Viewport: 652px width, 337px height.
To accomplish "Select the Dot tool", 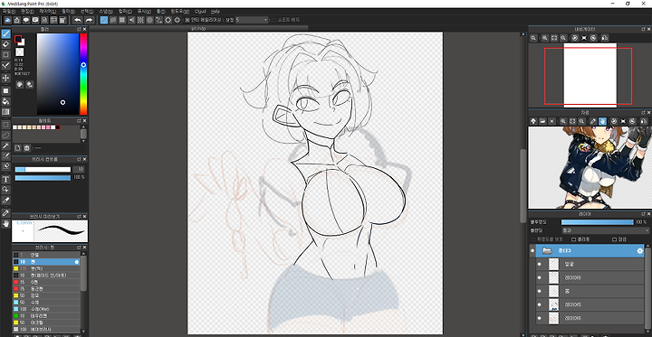I will 5,55.
